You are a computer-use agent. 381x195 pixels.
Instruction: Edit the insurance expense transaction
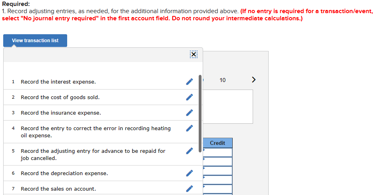point(190,113)
